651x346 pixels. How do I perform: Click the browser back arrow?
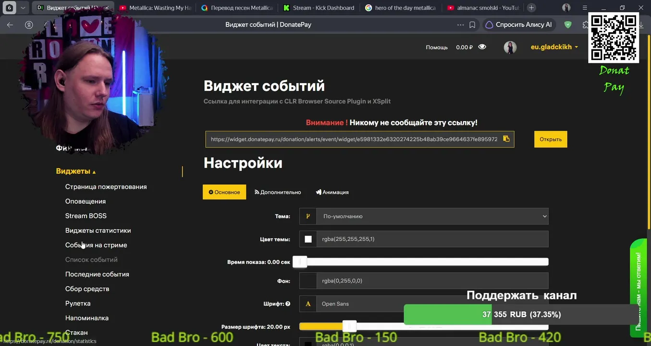pyautogui.click(x=10, y=25)
